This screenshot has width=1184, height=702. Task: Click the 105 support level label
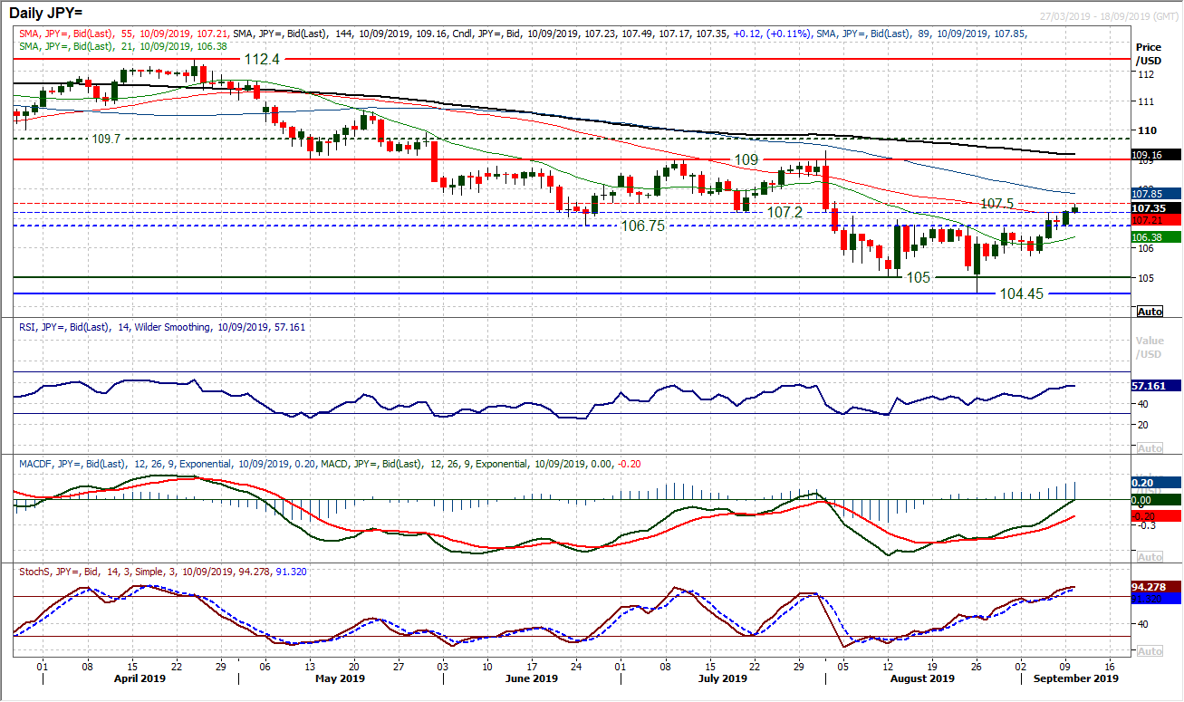pyautogui.click(x=919, y=277)
